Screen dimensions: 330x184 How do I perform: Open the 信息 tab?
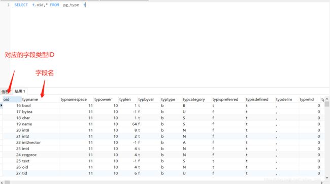click(x=6, y=92)
